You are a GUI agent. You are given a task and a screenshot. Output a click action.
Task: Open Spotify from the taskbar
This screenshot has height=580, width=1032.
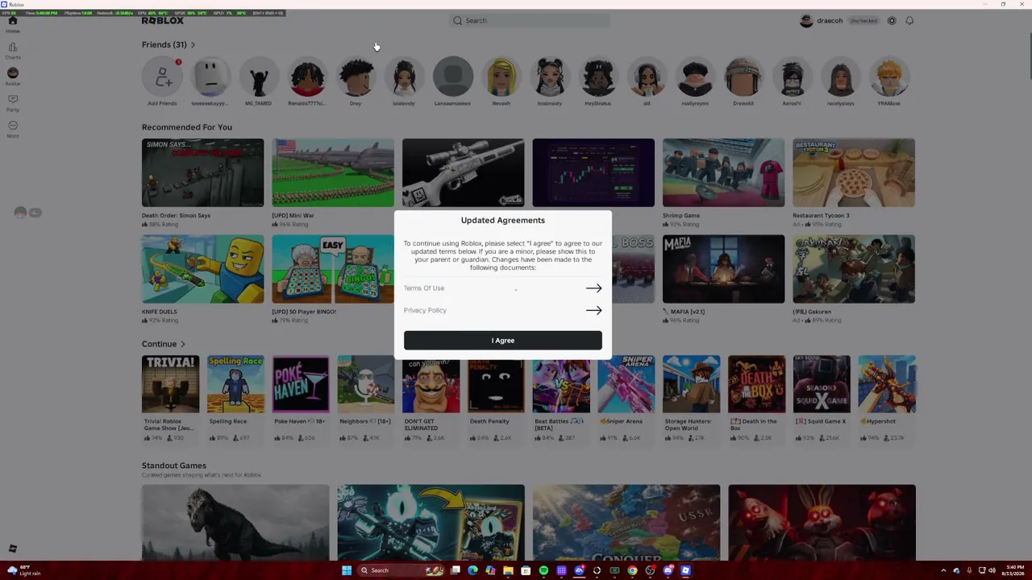(x=543, y=570)
